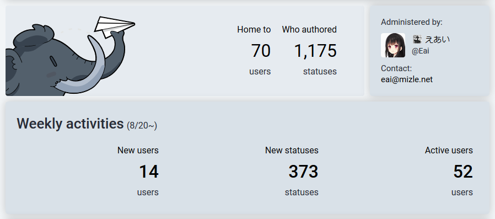This screenshot has height=219, width=495.
Task: Click the Who authored label
Action: [x=309, y=30]
